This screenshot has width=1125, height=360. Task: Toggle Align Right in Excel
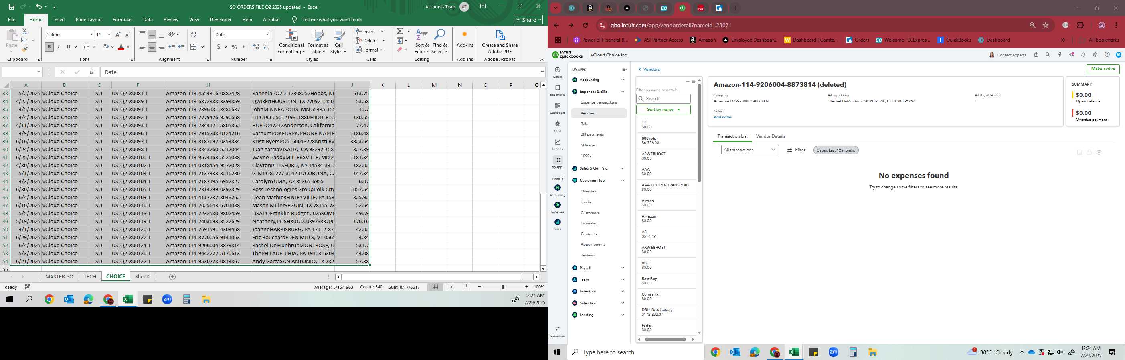point(161,47)
